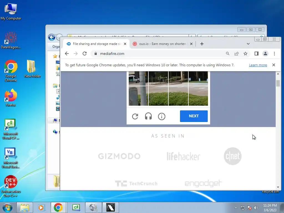Show hidden system tray icons

(236, 208)
